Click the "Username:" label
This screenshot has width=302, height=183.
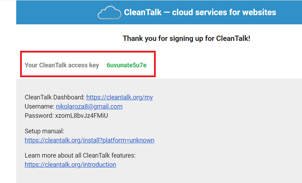tap(39, 106)
